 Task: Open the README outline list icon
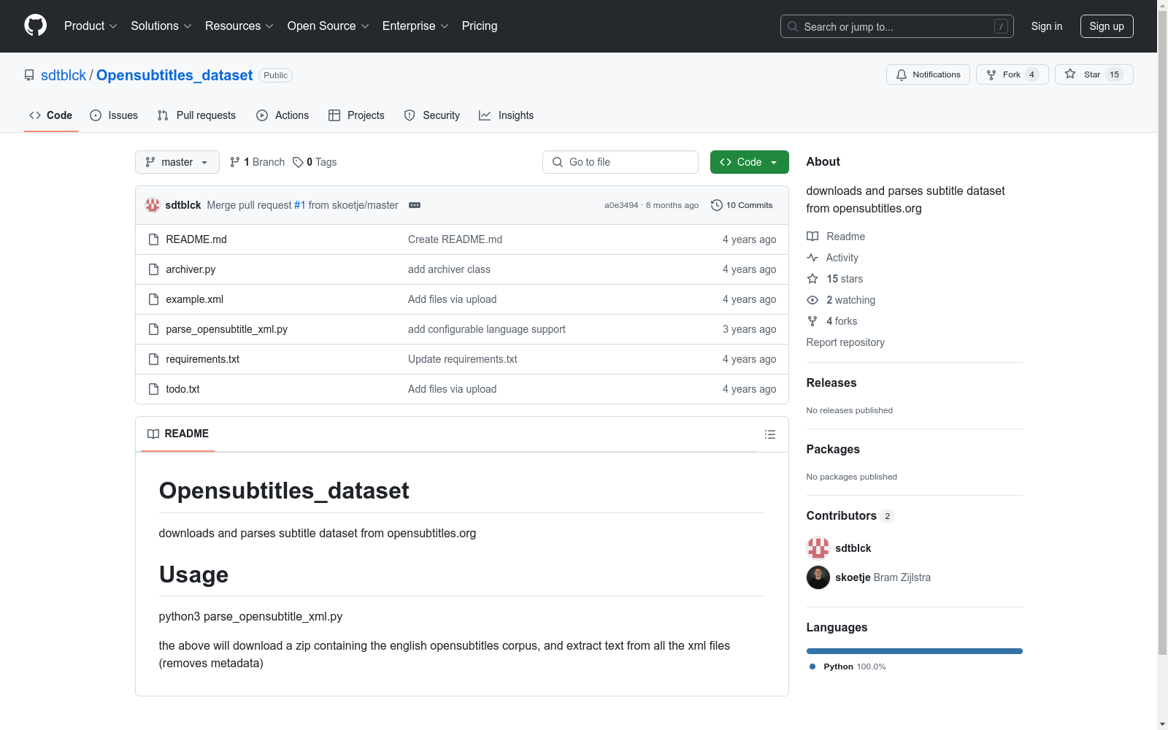click(x=769, y=434)
